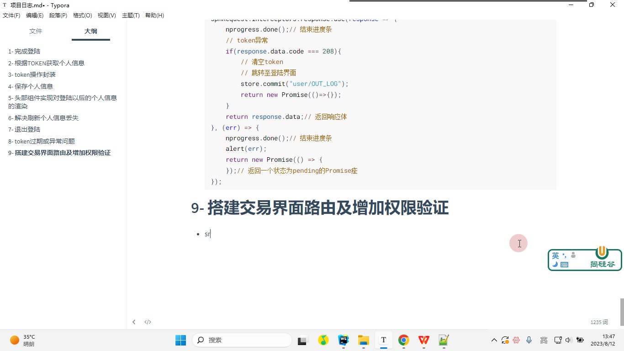
Task: Click the sync refresh tray icon
Action: pos(505,340)
